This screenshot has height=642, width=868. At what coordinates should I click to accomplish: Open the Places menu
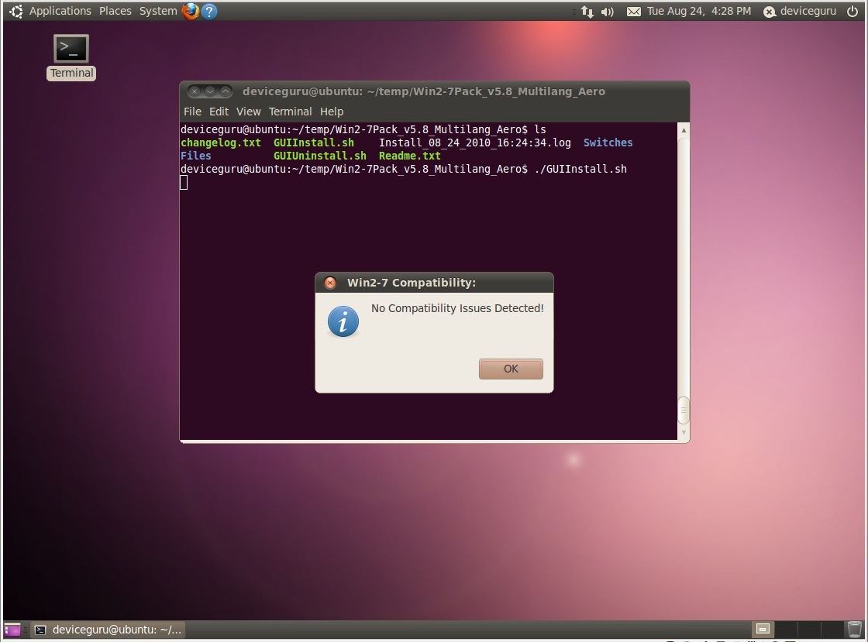(x=115, y=11)
